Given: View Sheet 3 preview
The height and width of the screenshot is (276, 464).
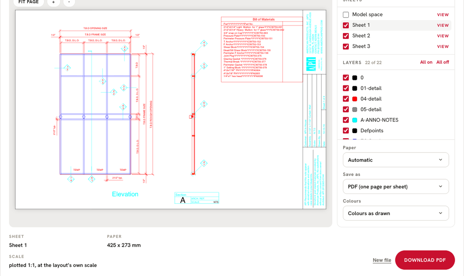Looking at the screenshot, I should click(x=443, y=47).
